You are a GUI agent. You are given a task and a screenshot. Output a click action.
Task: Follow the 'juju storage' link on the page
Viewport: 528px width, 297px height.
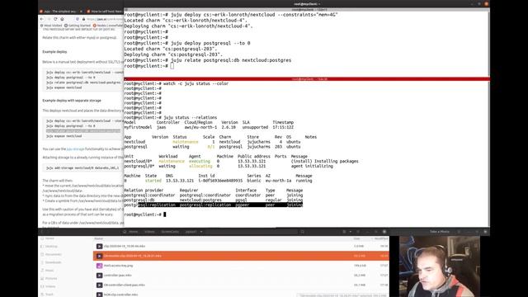pos(75,148)
